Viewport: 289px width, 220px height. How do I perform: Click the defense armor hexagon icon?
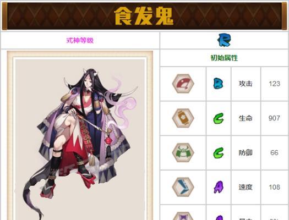183,152
